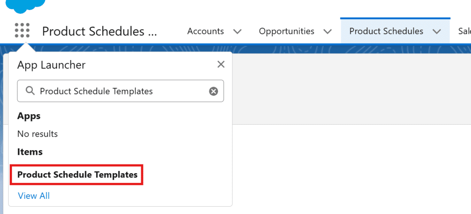Click the App Launcher panel title
471x214 pixels.
(x=52, y=65)
